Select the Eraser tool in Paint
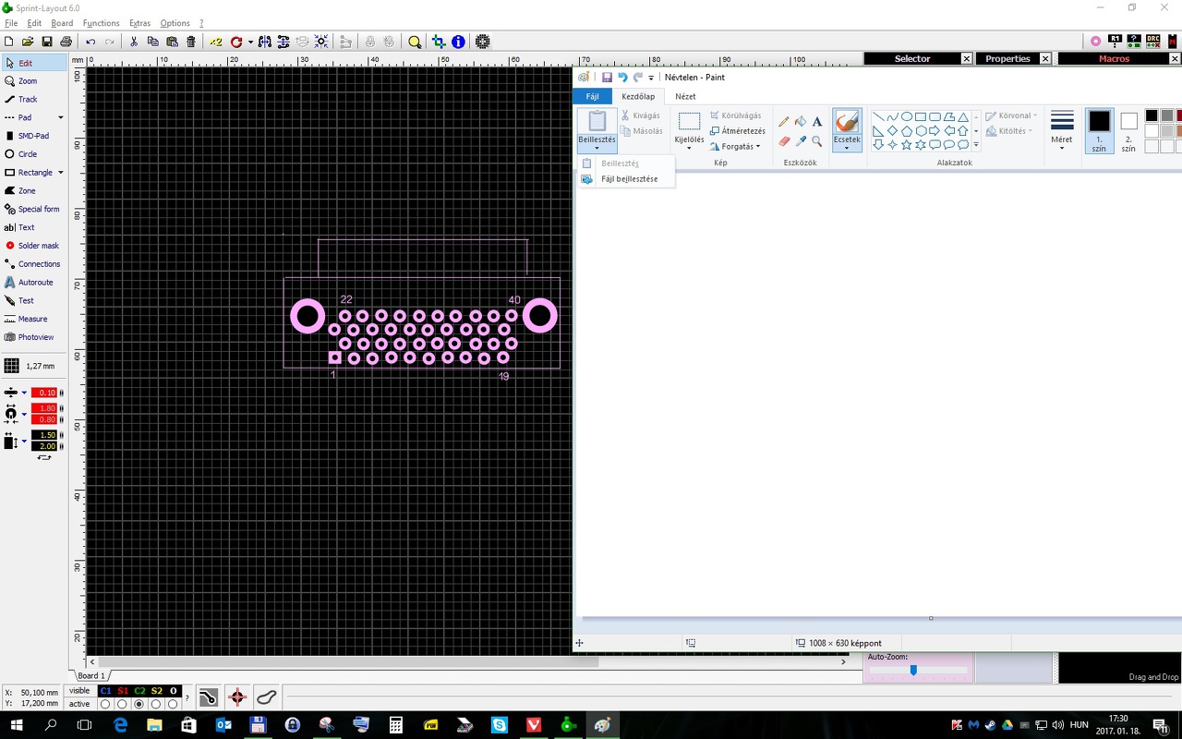This screenshot has height=739, width=1182. point(784,141)
